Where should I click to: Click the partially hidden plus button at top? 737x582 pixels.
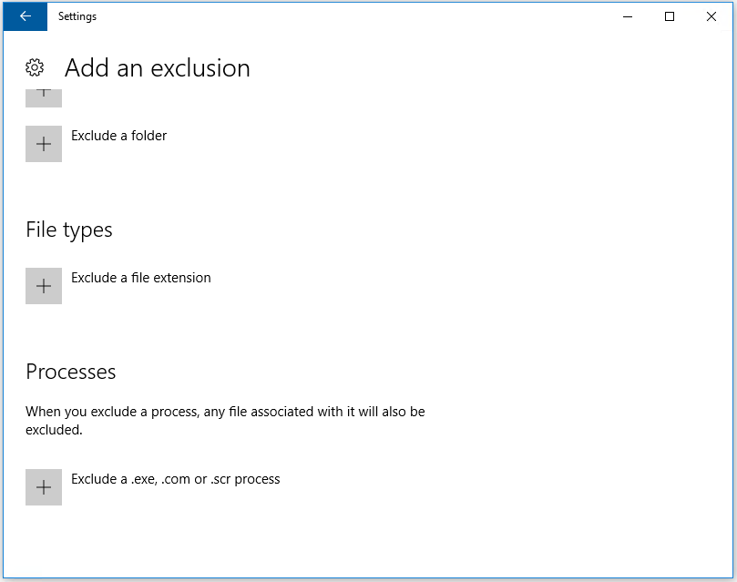coord(44,97)
